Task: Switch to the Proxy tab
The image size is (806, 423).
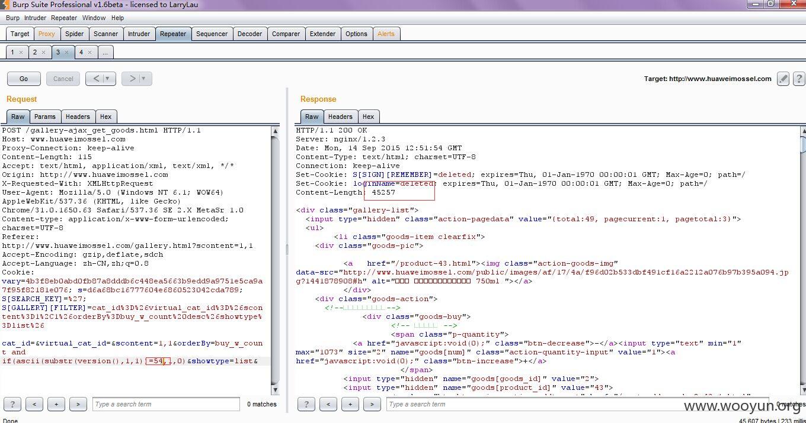Action: click(x=46, y=34)
